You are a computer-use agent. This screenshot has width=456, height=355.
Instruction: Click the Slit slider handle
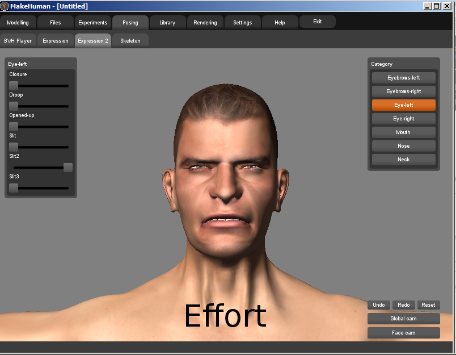coord(14,147)
